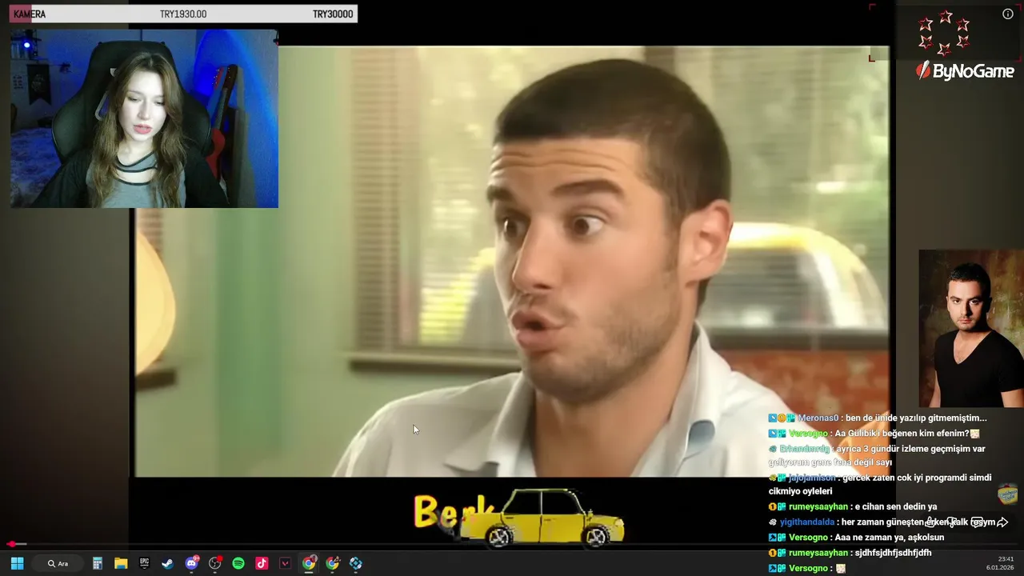Click message 'Aaa ne zaman ya, aşkolsun'

coord(889,538)
